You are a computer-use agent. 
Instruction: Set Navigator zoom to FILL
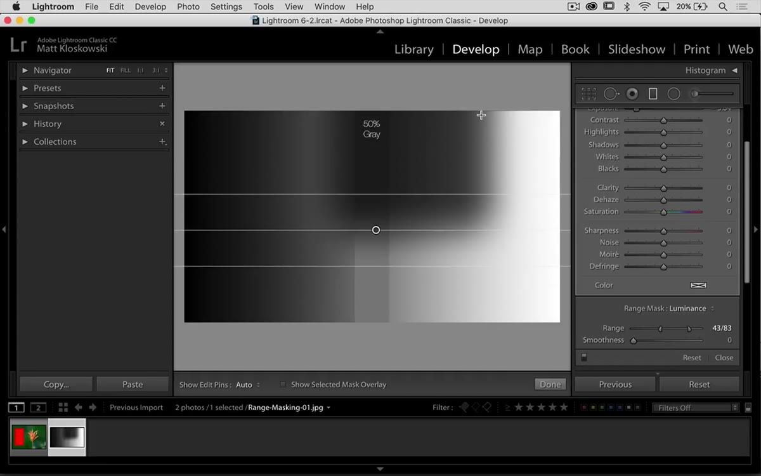[126, 70]
